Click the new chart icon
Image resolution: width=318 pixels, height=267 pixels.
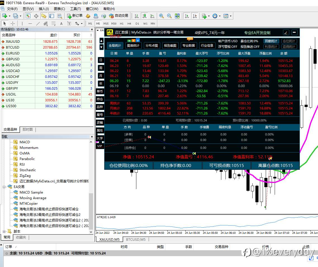coord(4,16)
